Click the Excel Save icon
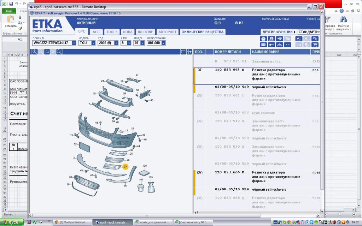Viewport: 362px width, 226px height. pyautogui.click(x=11, y=4)
